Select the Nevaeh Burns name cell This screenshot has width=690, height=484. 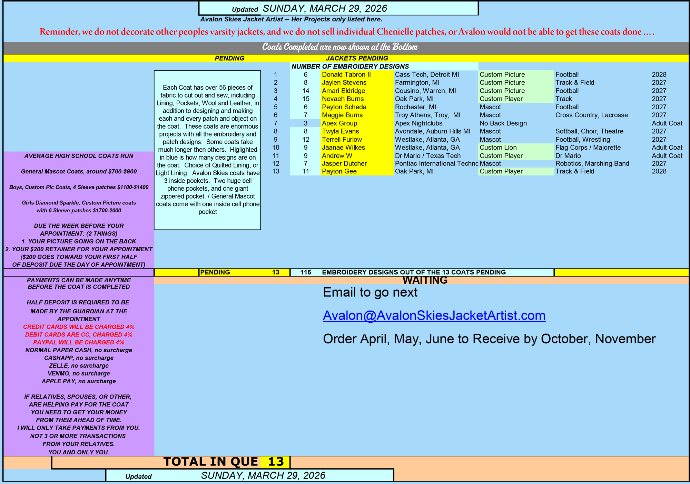343,99
